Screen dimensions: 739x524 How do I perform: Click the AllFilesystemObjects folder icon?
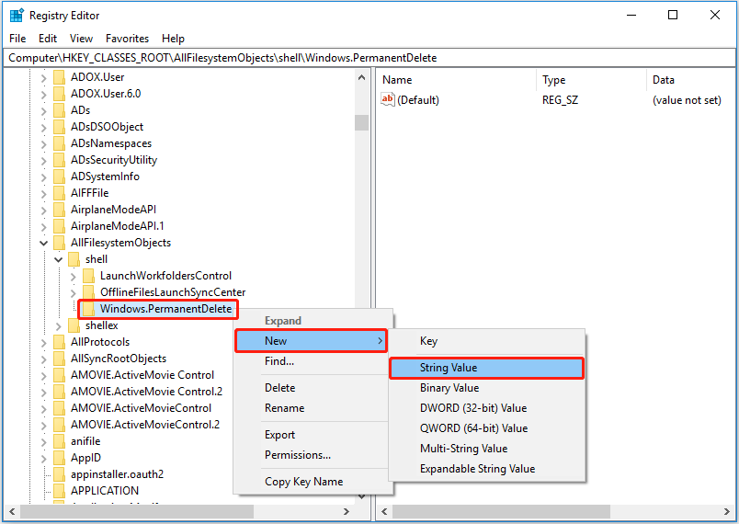pos(59,243)
